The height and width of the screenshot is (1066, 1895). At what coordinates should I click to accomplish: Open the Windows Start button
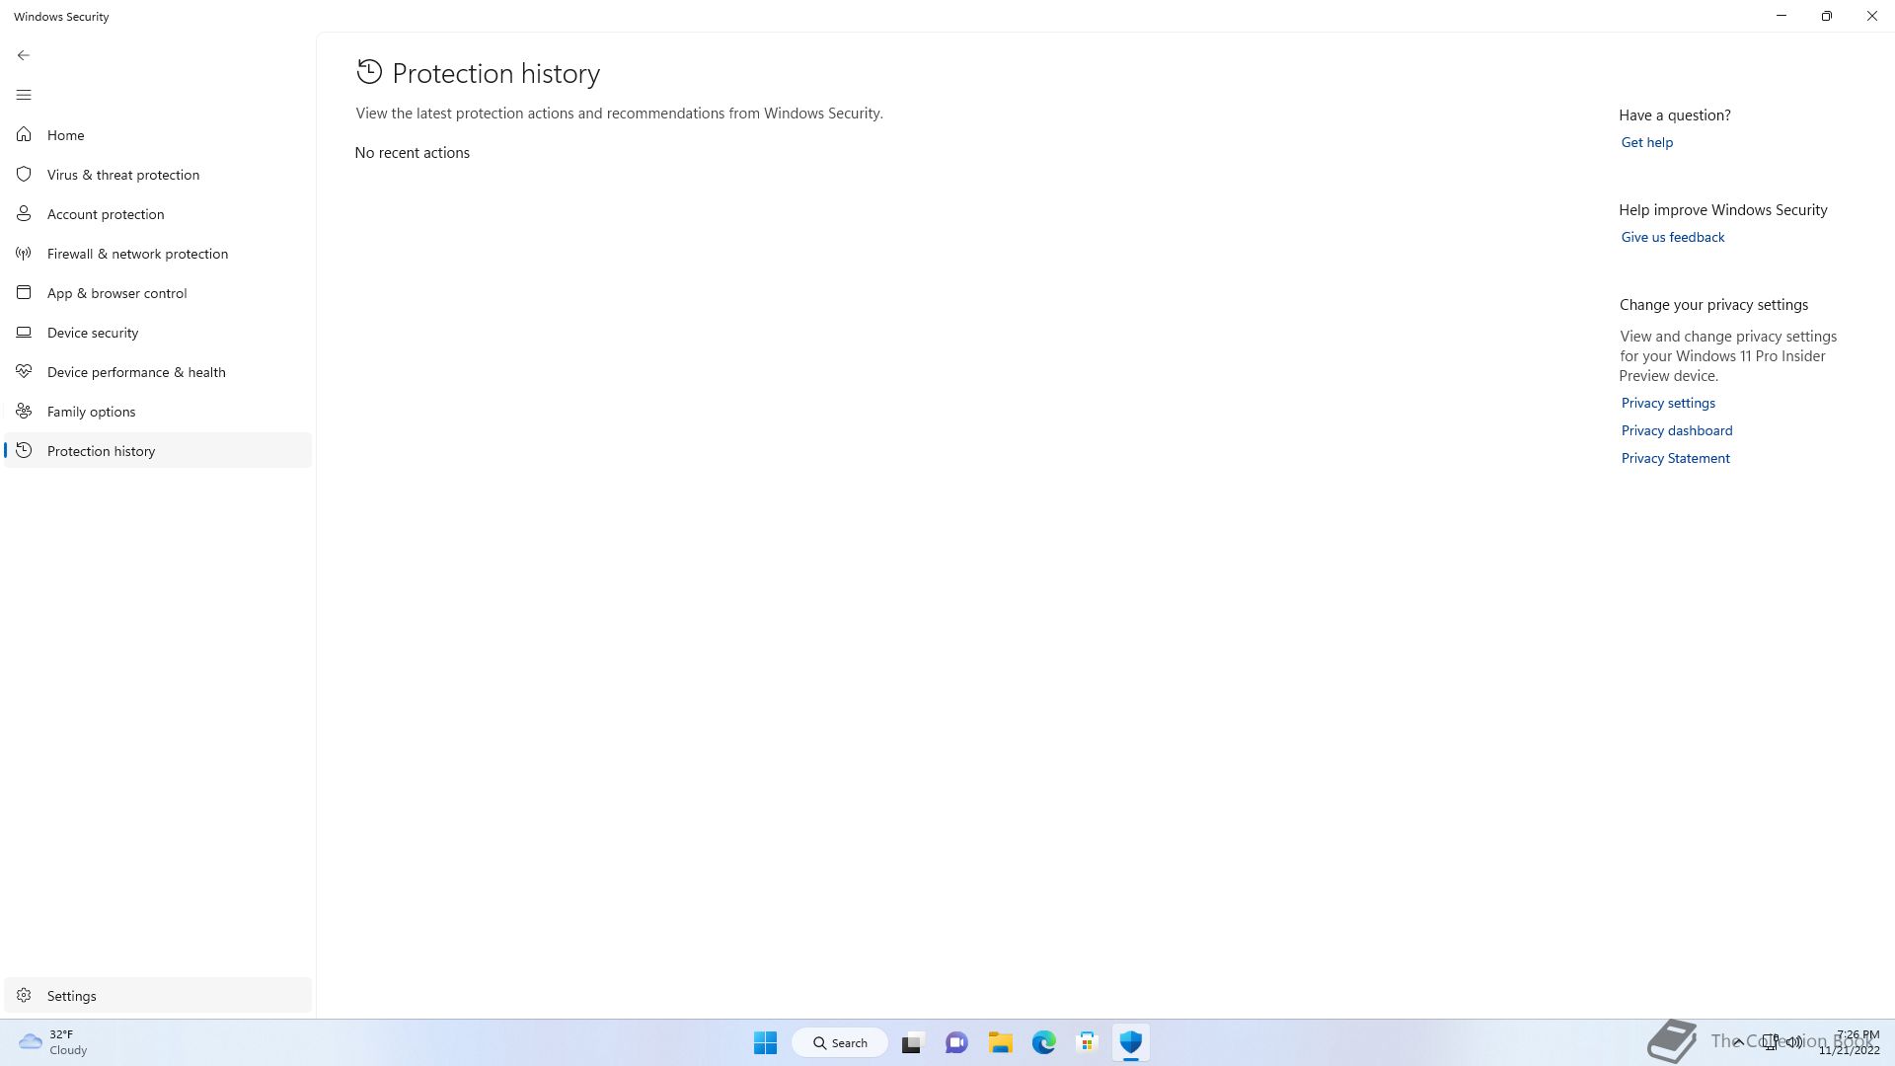click(765, 1042)
